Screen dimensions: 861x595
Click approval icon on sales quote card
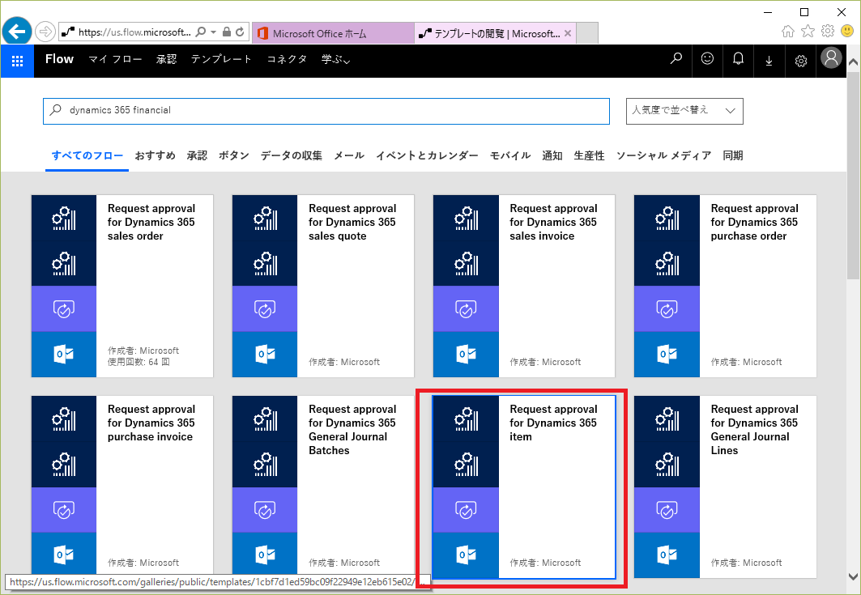tap(265, 308)
